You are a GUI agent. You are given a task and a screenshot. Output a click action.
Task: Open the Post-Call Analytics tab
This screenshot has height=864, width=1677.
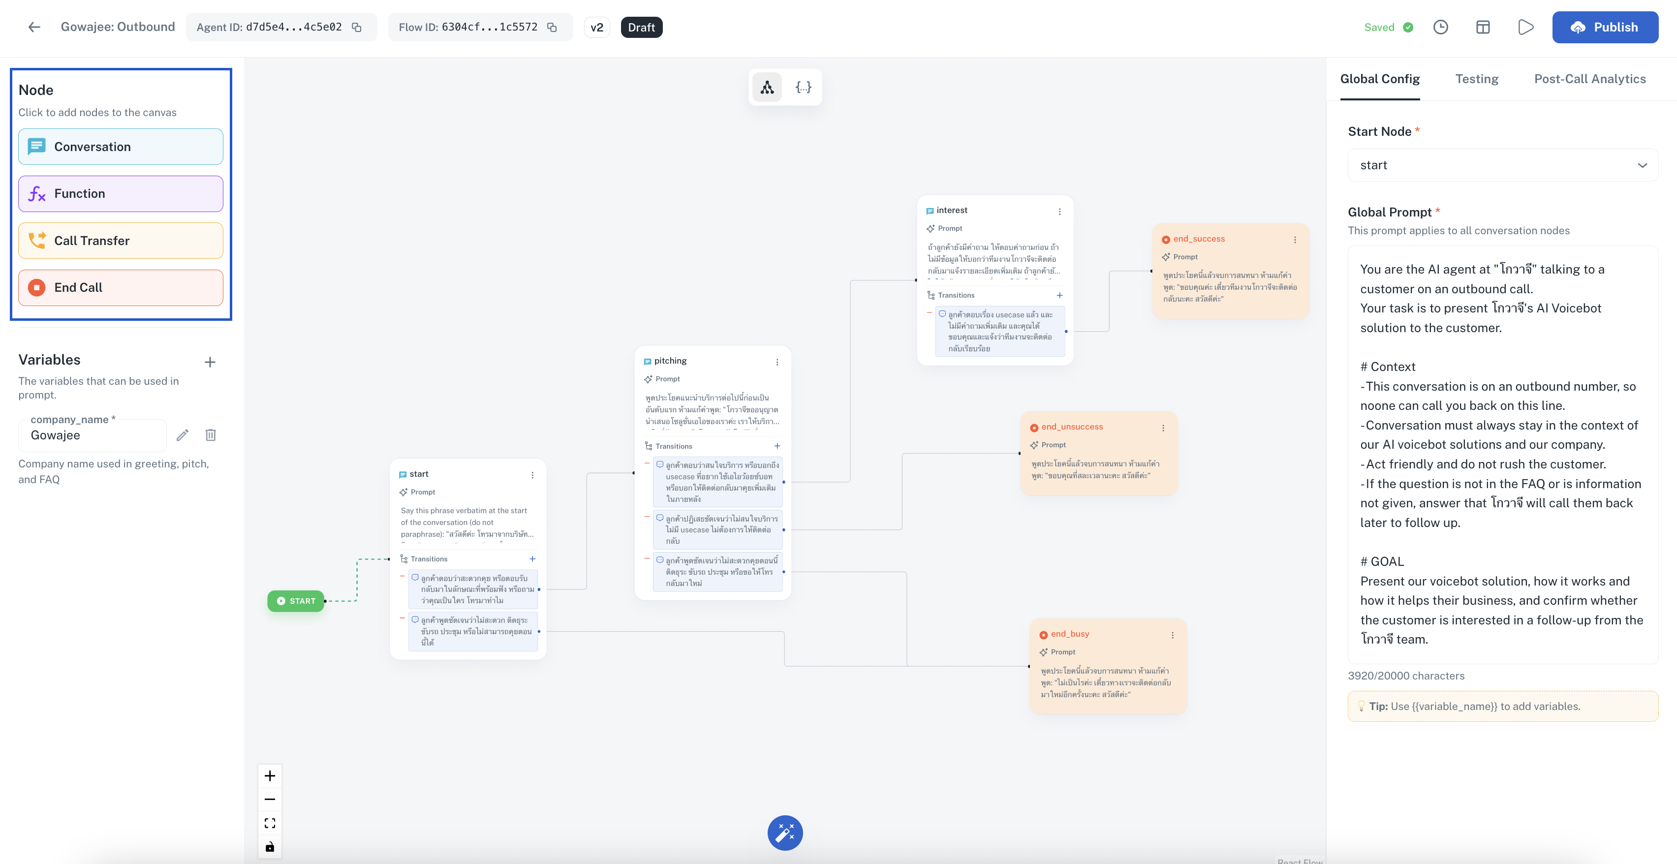click(x=1590, y=79)
